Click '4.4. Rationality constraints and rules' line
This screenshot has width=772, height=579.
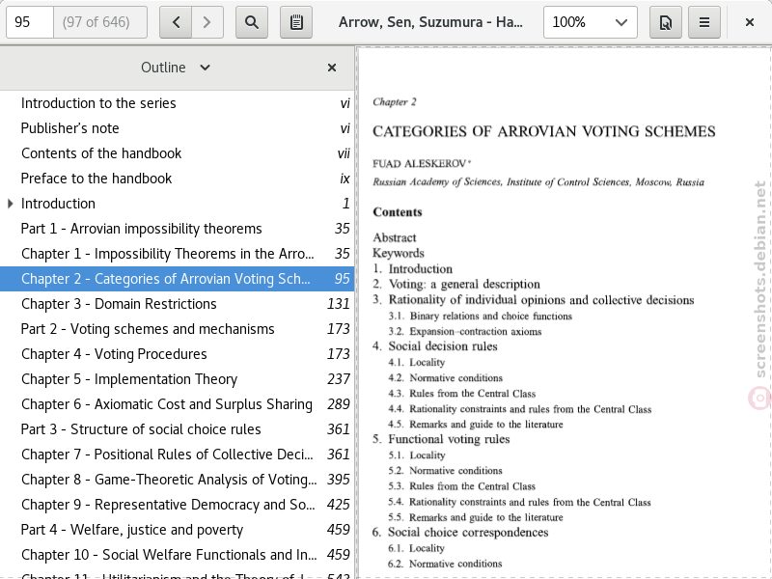(519, 409)
